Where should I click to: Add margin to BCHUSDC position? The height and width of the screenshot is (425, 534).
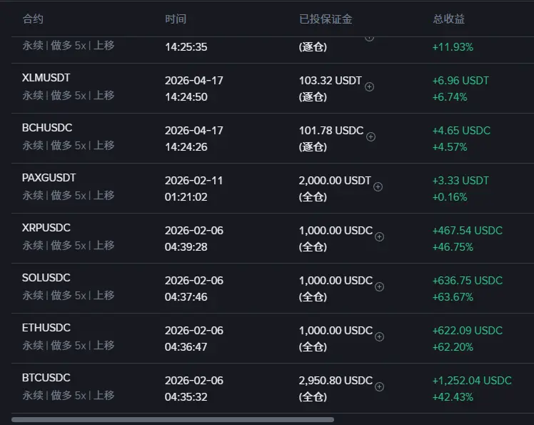click(x=371, y=137)
